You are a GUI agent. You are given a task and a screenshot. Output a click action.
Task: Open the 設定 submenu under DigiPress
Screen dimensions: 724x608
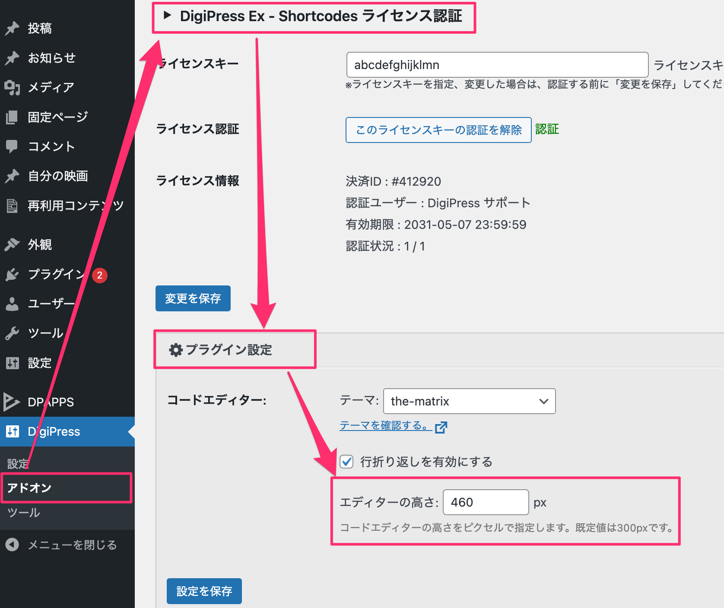[x=17, y=464]
